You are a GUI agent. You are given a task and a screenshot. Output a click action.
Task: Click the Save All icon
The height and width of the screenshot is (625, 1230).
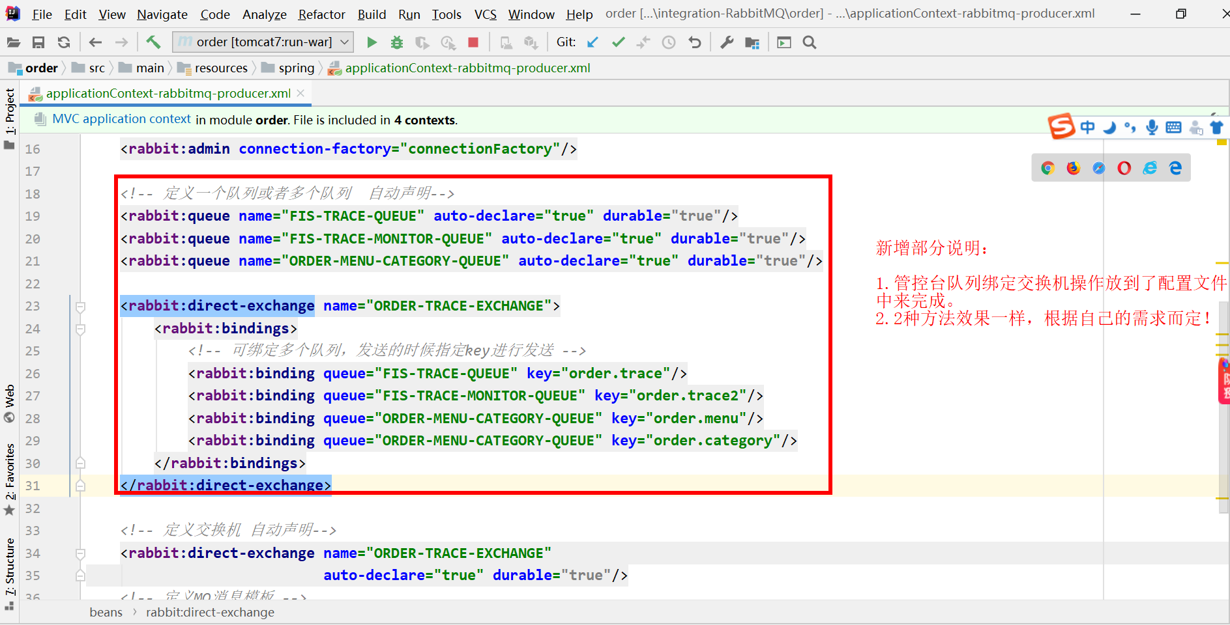click(x=38, y=42)
